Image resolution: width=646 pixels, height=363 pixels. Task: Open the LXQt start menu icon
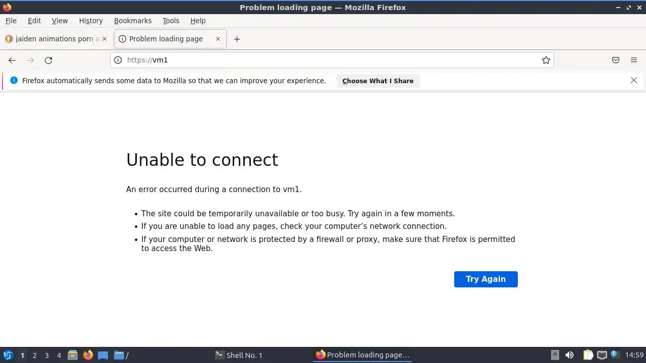(8, 355)
